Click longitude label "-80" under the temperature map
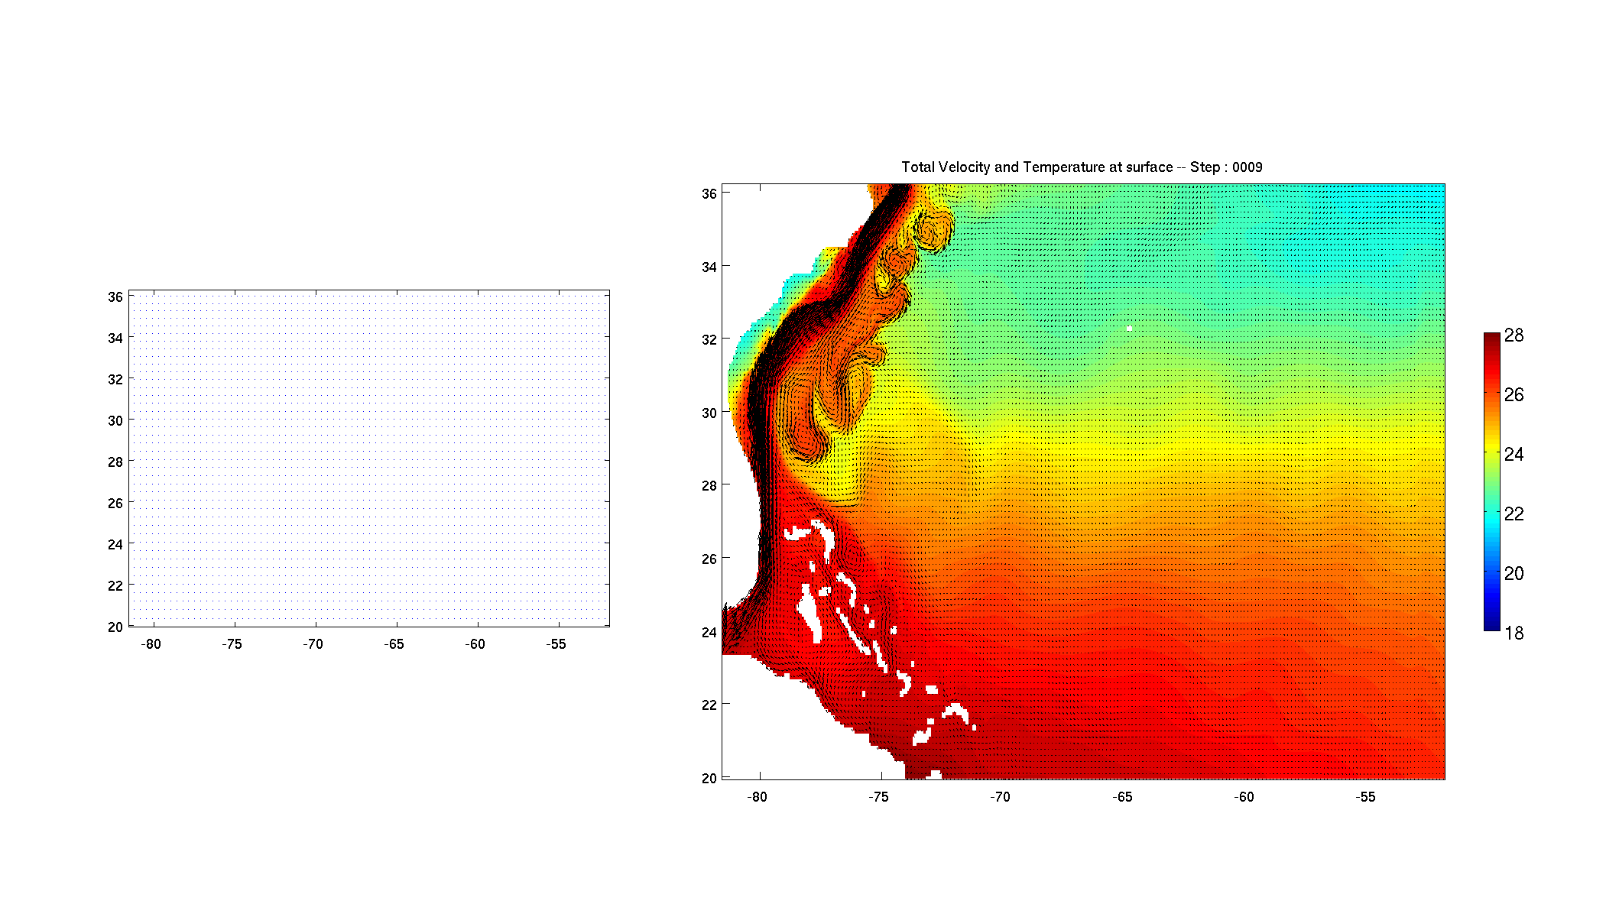 click(757, 797)
